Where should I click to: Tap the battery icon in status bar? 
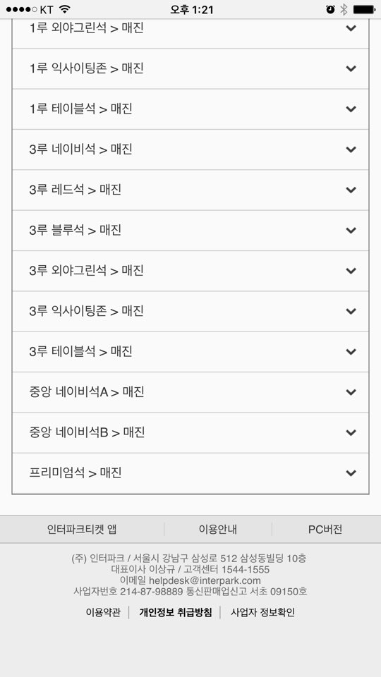click(x=364, y=9)
